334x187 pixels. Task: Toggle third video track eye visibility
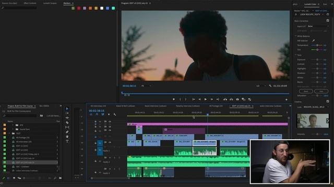(x=110, y=130)
